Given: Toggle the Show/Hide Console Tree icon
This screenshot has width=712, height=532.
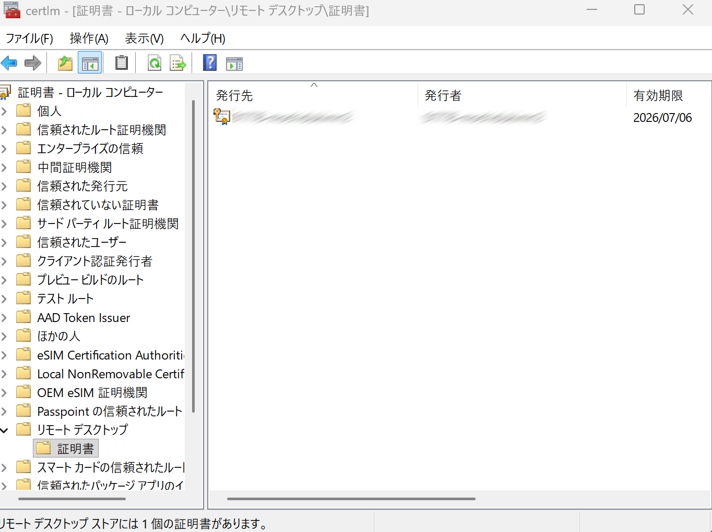Looking at the screenshot, I should click(x=89, y=63).
